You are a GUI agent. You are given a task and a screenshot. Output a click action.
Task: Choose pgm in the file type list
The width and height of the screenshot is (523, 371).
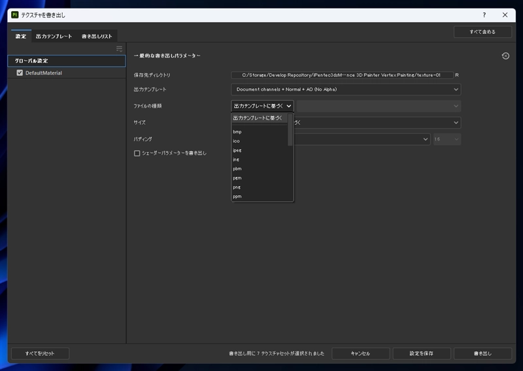pyautogui.click(x=260, y=178)
